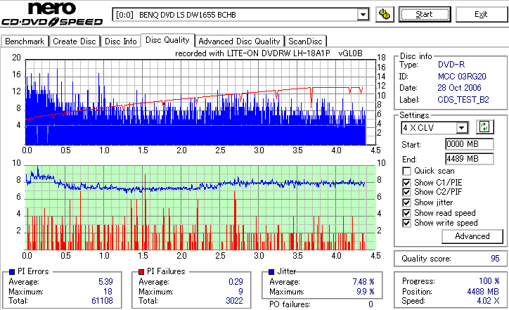Viewport: 509px width, 310px height.
Task: Open the Disc Info tab
Action: (x=121, y=41)
